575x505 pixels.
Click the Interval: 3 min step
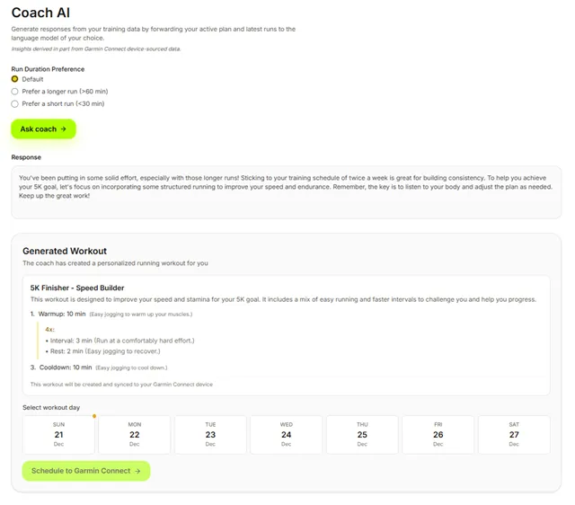(74, 341)
